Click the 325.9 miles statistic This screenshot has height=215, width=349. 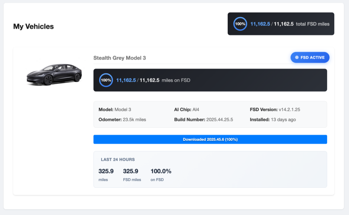coord(106,174)
